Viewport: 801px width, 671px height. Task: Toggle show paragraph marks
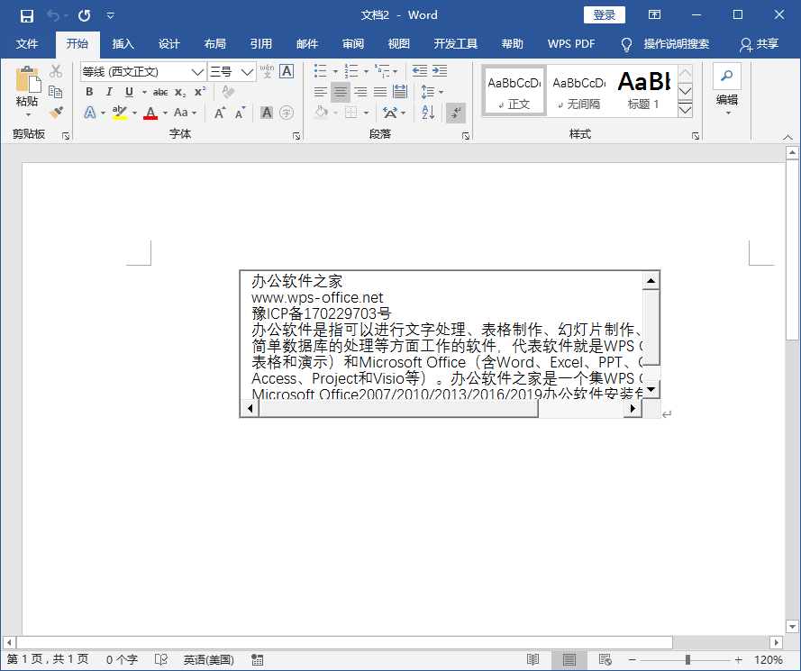click(456, 113)
